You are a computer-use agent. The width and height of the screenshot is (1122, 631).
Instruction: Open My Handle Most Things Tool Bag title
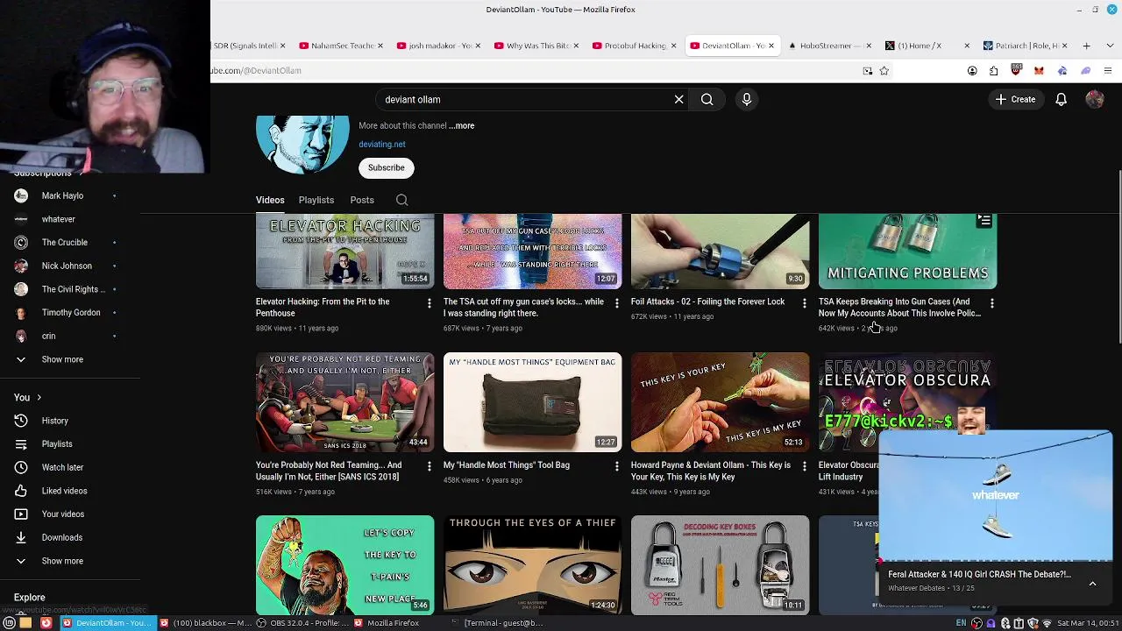pyautogui.click(x=507, y=465)
